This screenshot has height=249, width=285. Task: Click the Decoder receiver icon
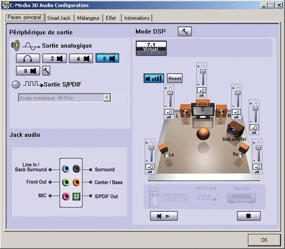242,198
